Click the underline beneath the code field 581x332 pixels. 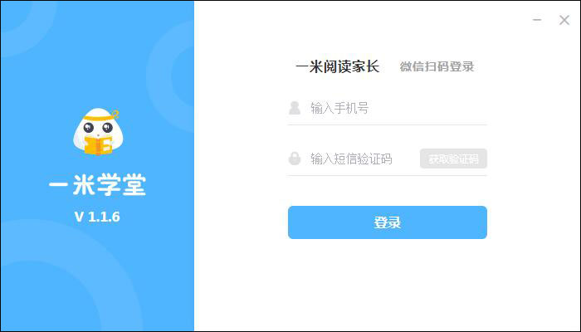(x=388, y=175)
